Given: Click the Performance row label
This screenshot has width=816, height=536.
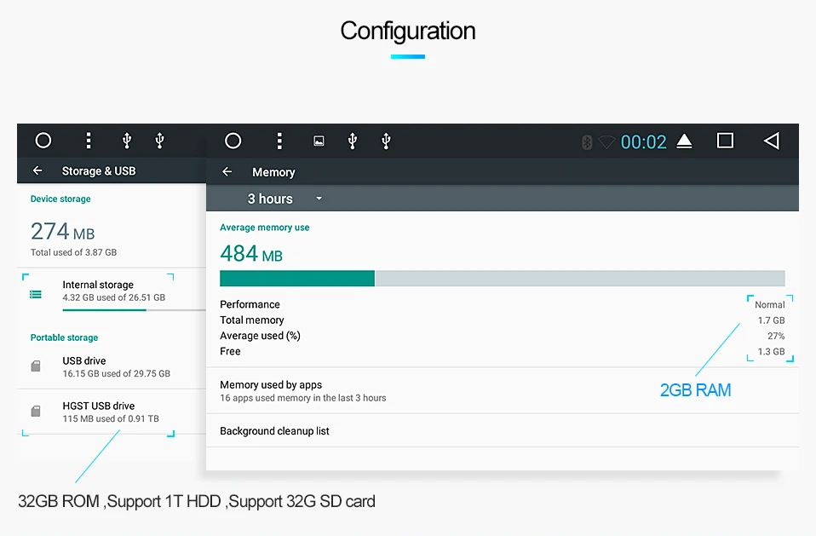Looking at the screenshot, I should (x=250, y=304).
